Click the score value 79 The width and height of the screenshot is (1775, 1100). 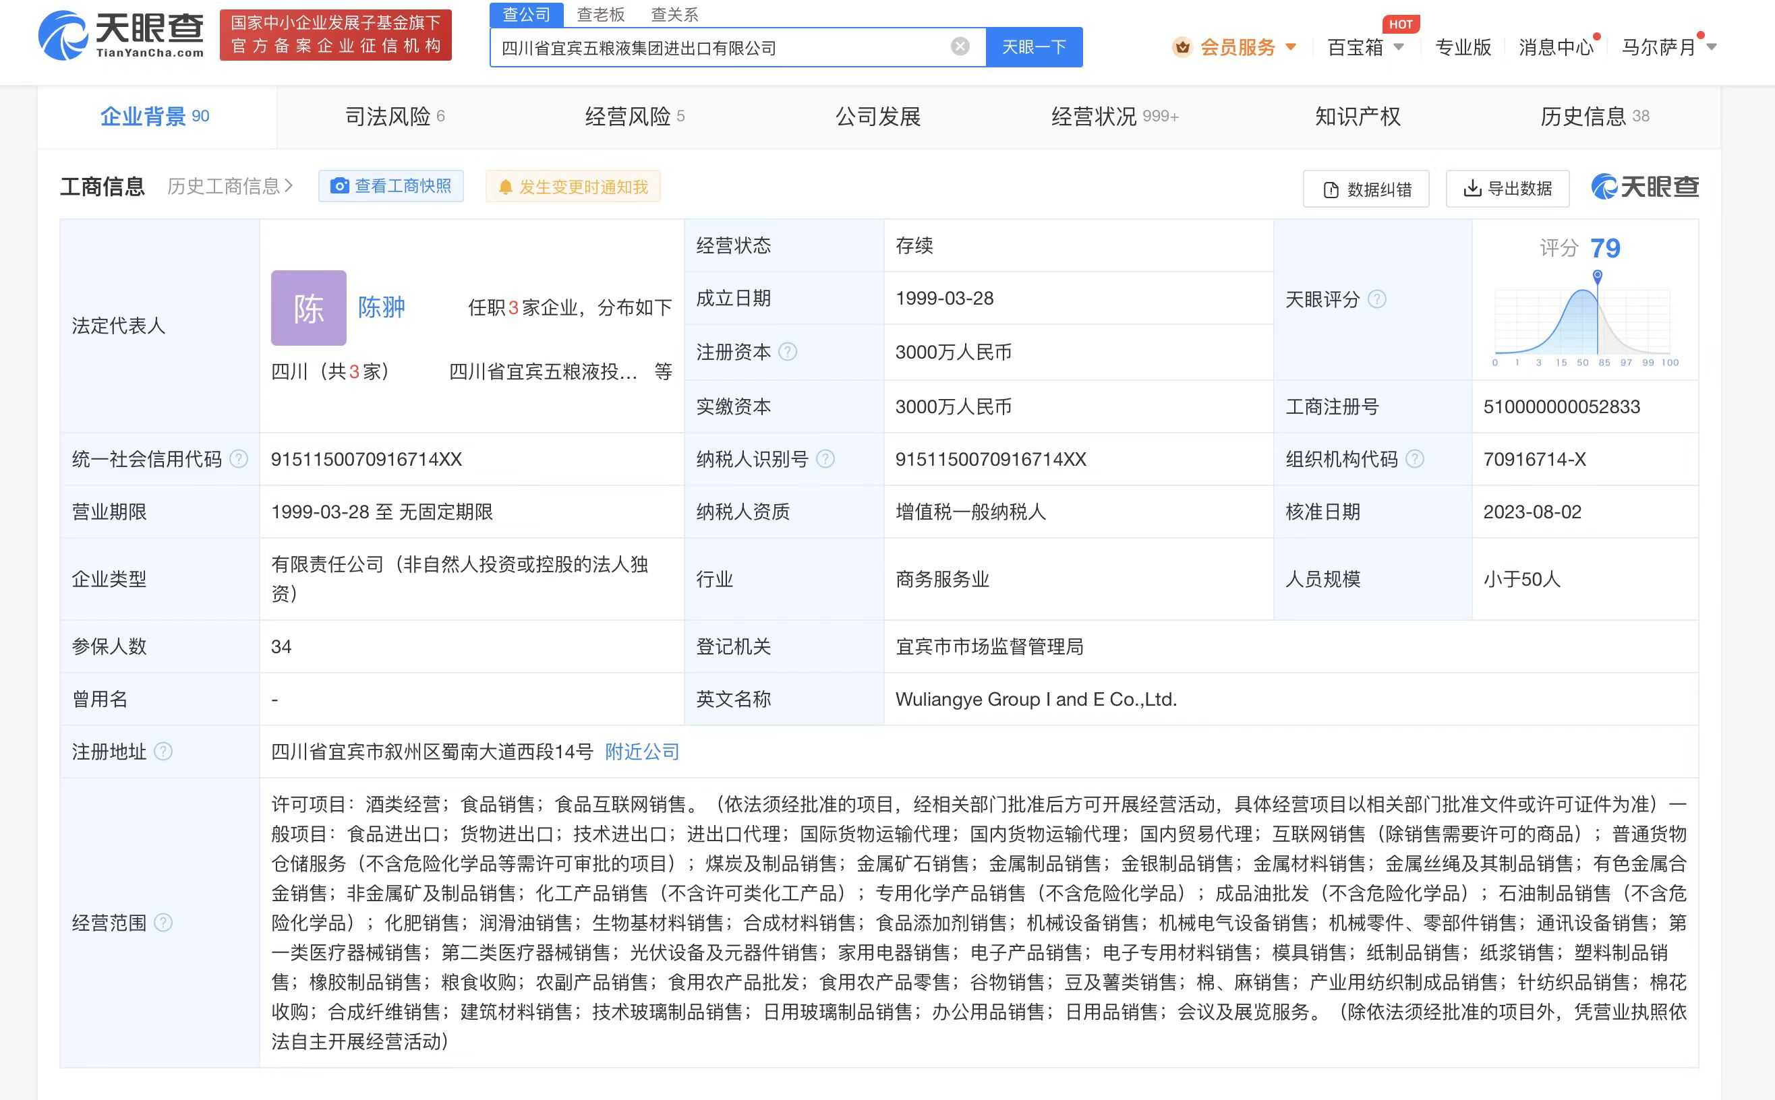1604,248
